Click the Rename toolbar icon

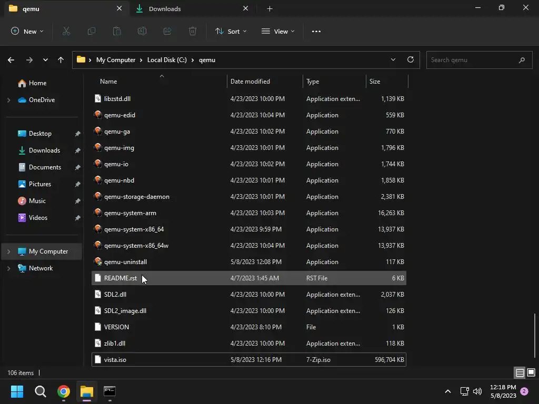point(142,31)
